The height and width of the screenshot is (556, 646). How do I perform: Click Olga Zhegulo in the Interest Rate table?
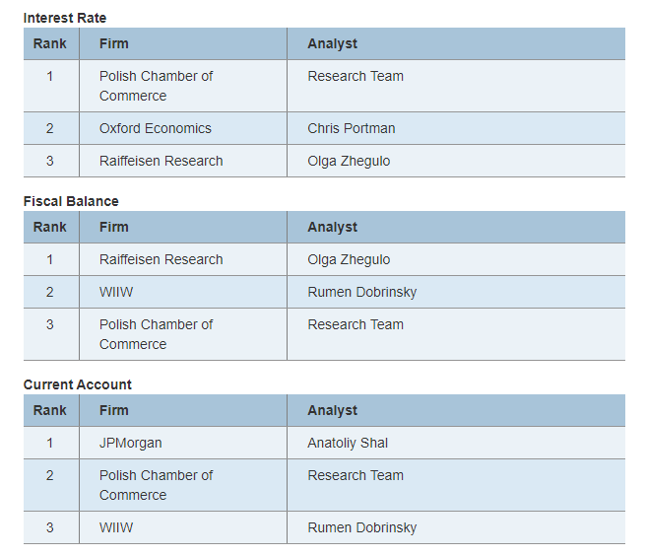point(349,161)
